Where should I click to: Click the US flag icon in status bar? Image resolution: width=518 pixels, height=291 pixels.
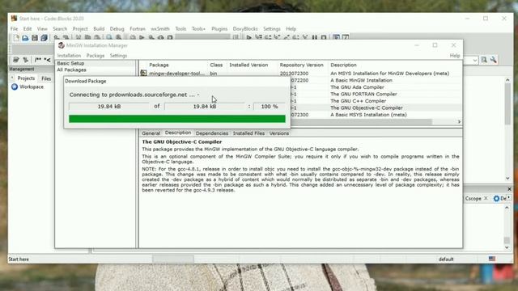(x=492, y=259)
